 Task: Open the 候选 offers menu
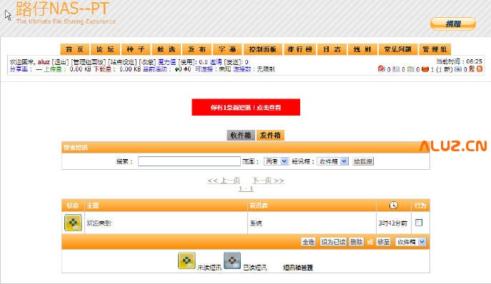167,49
